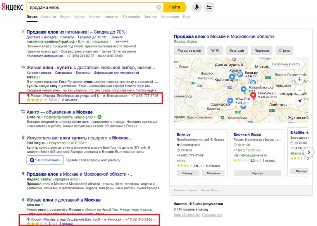Start voice search with microphone icon
This screenshot has height=226, width=317.
click(196, 7)
